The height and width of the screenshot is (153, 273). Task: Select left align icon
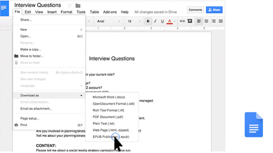click(199, 21)
